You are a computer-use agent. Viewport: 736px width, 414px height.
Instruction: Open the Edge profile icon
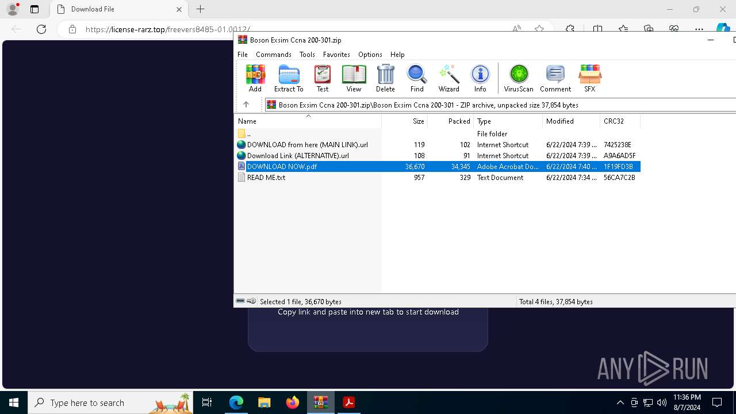coord(13,9)
